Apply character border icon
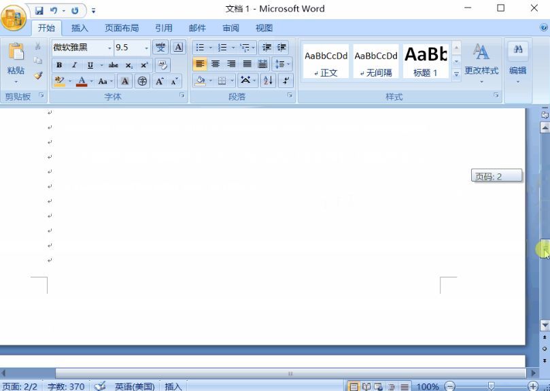The width and height of the screenshot is (550, 391). [x=178, y=47]
